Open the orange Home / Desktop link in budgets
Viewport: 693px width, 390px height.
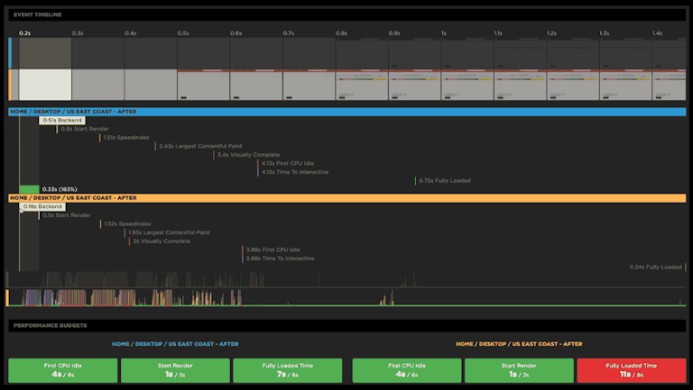click(x=519, y=343)
